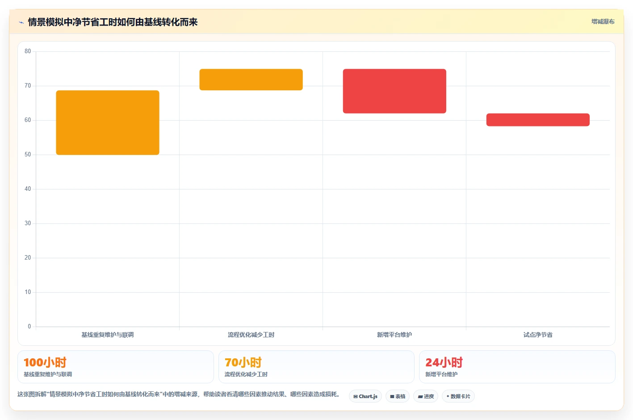Click the 表格 tag
633x420 pixels.
[x=398, y=396]
